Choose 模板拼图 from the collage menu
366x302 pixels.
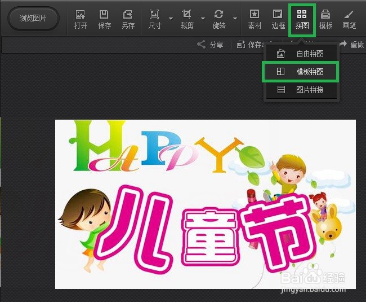[x=301, y=72]
